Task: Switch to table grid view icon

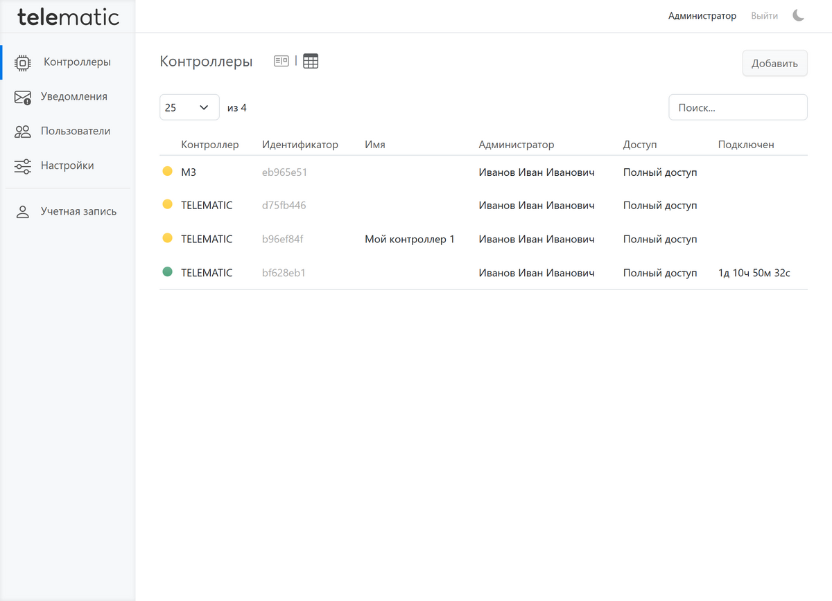Action: click(311, 61)
